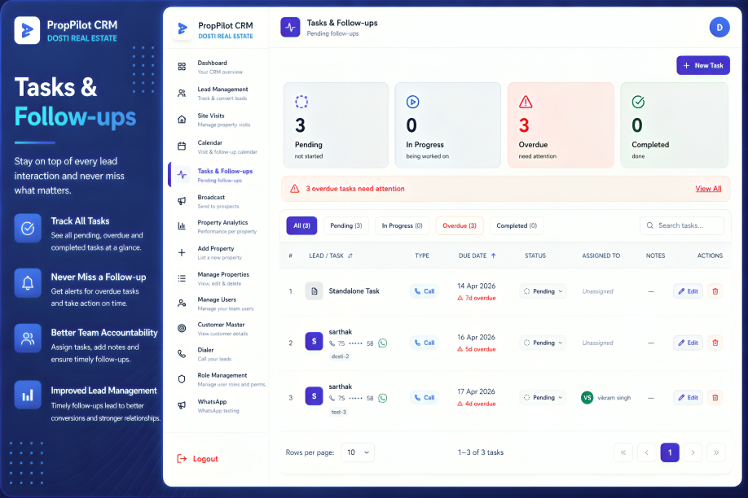The height and width of the screenshot is (498, 748).
Task: Open Pending status dropdown for 16 Apr task
Action: (x=543, y=343)
